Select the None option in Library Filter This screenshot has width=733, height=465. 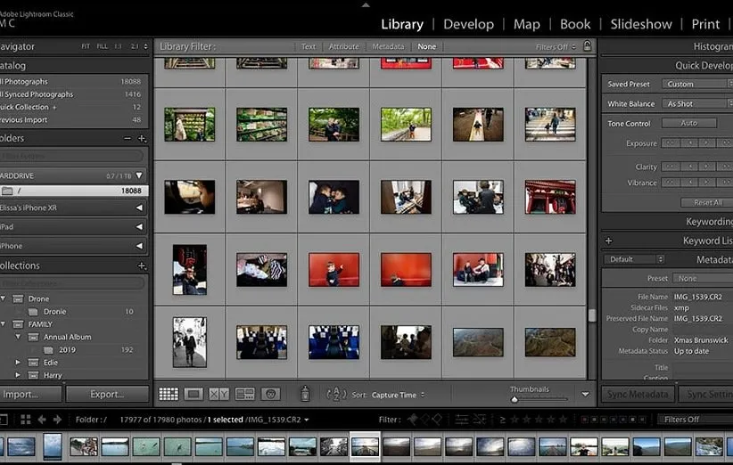click(x=427, y=46)
